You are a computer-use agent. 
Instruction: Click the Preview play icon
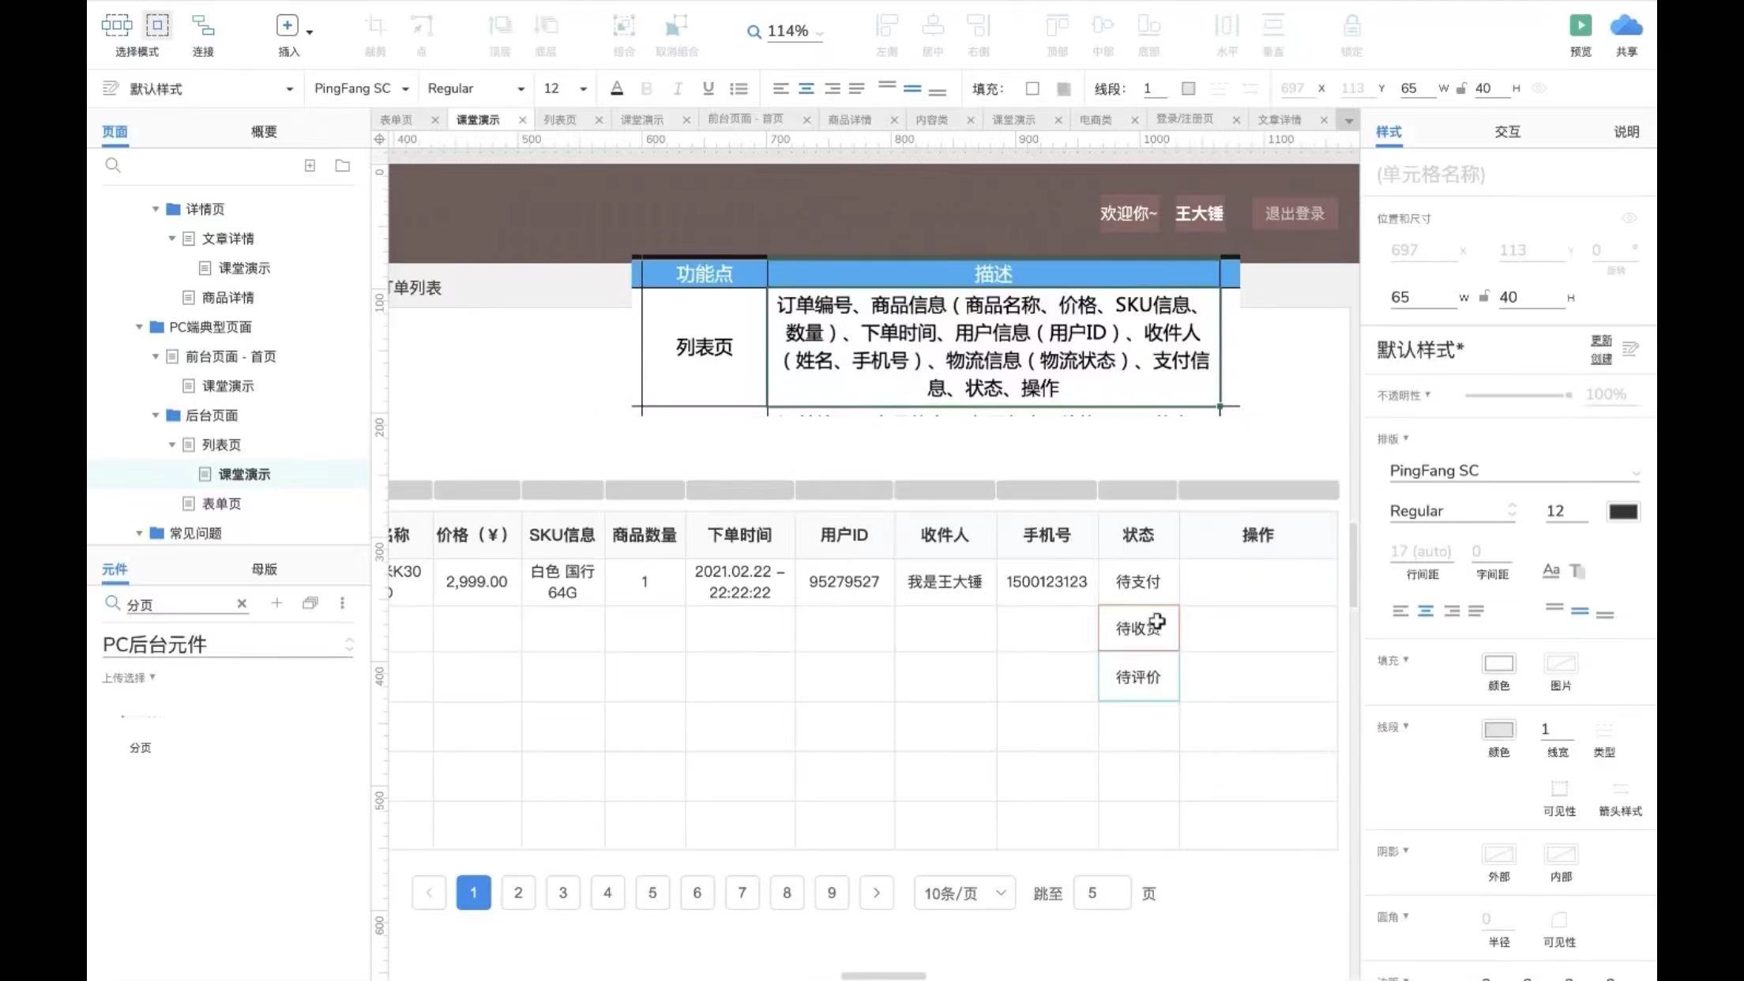coord(1580,26)
